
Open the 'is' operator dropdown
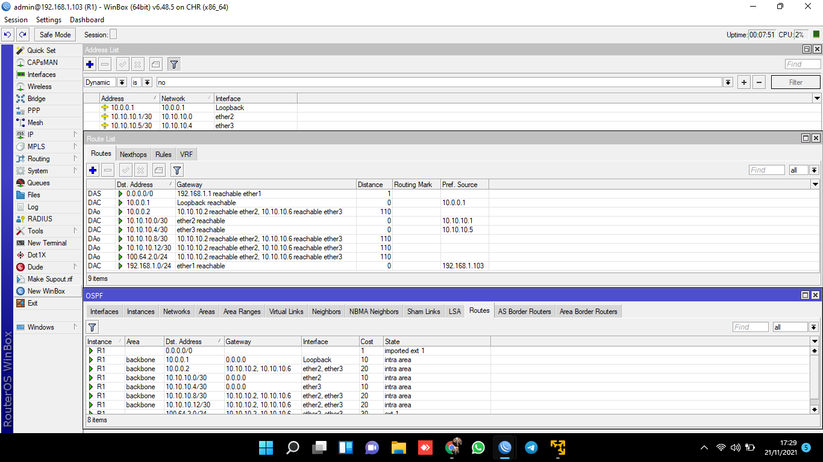147,82
